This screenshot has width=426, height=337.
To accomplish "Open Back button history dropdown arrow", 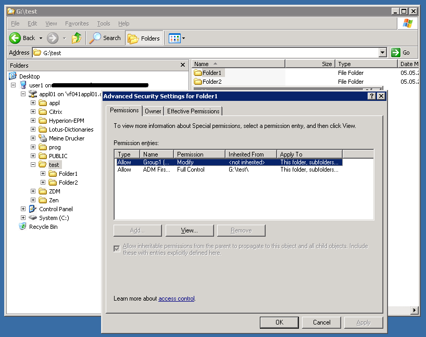I will pos(41,38).
